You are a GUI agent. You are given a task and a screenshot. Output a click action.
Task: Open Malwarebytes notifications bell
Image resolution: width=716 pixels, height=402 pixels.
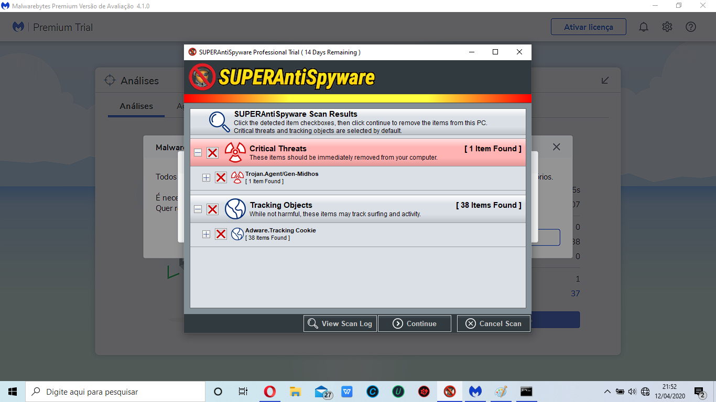(644, 27)
